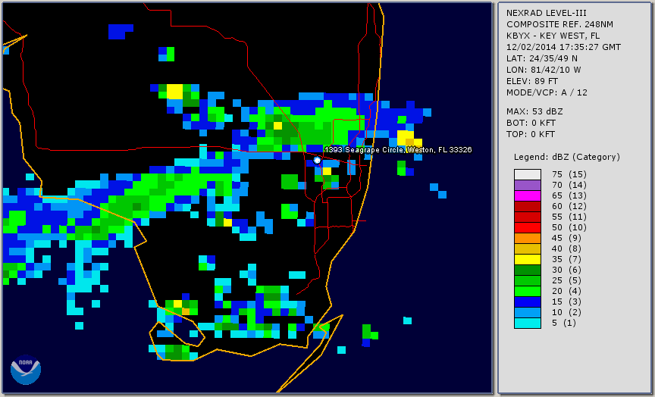655x397 pixels.
Task: Click the legend label 5 (1)
Action: coord(563,323)
